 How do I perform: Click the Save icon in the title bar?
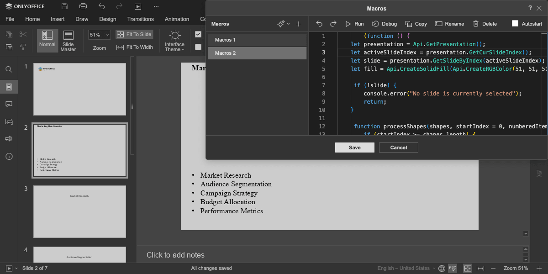pyautogui.click(x=64, y=6)
